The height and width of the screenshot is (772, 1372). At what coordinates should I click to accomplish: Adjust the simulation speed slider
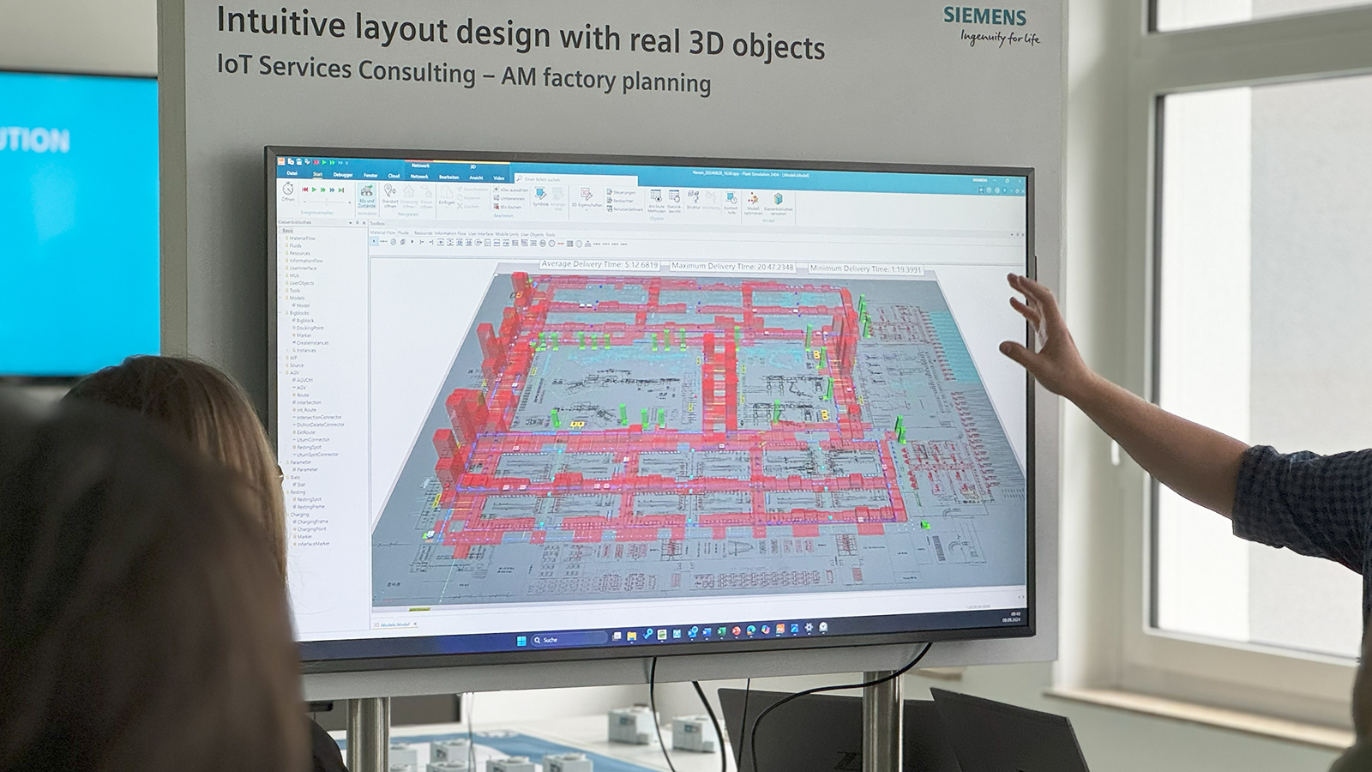click(x=327, y=200)
